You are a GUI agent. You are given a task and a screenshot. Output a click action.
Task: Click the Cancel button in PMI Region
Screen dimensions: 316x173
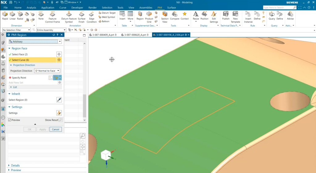pos(56,129)
